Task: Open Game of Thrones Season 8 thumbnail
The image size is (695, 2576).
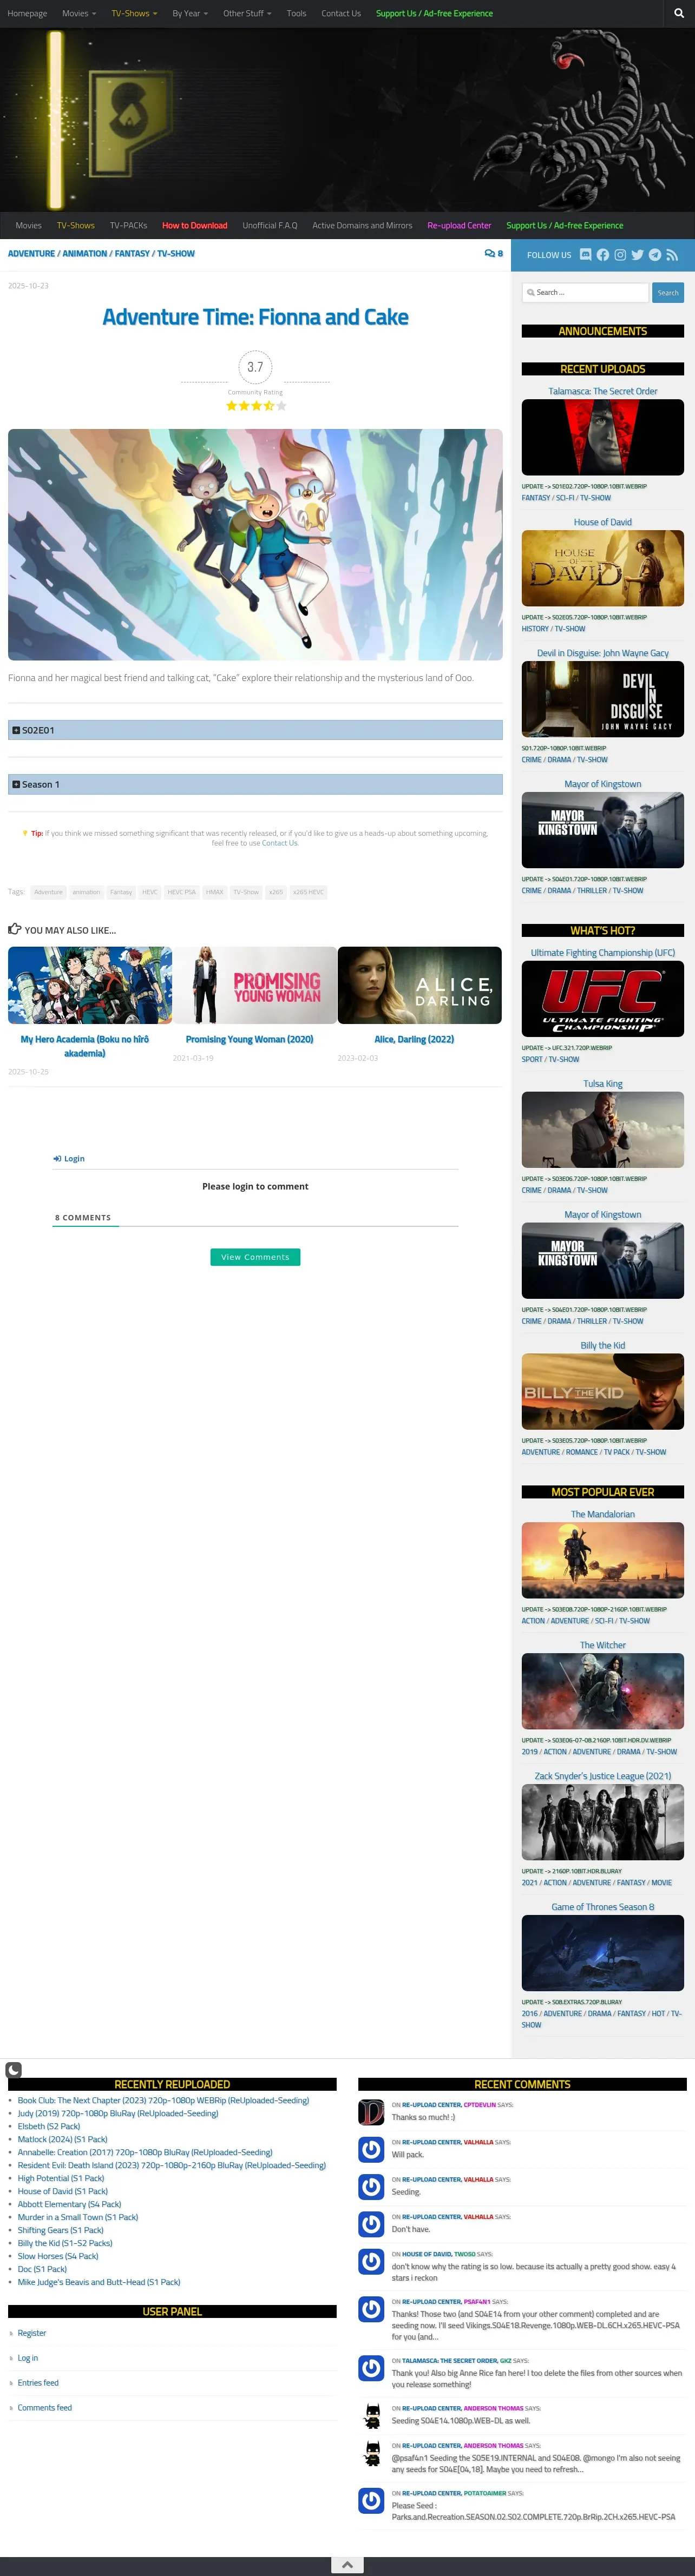Action: 603,1953
